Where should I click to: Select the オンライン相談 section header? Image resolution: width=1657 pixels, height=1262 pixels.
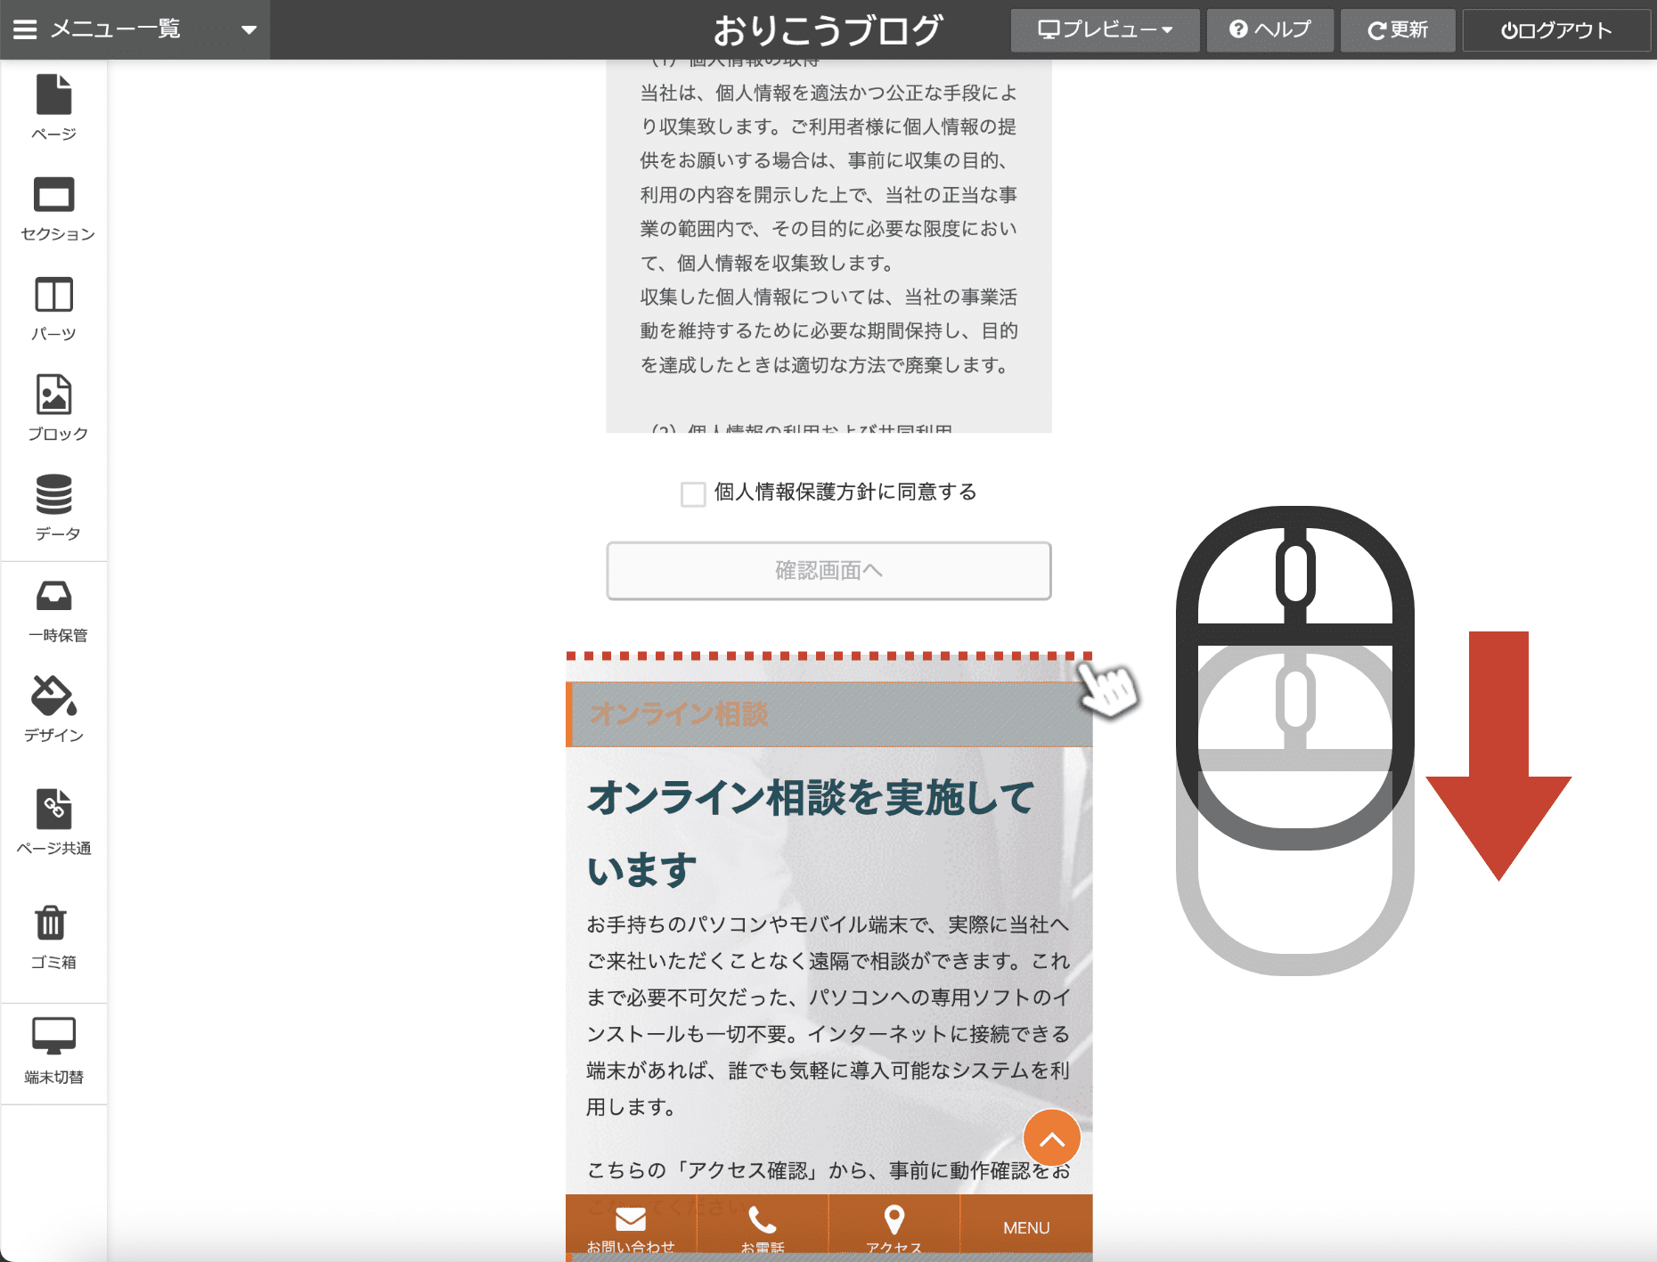pos(828,714)
